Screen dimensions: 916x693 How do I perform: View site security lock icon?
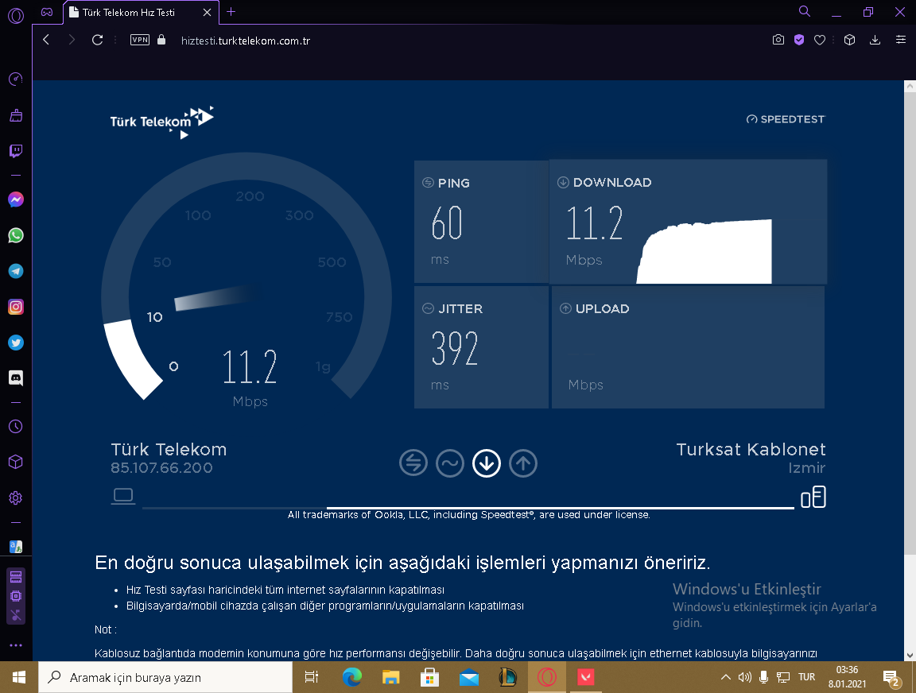coord(162,40)
